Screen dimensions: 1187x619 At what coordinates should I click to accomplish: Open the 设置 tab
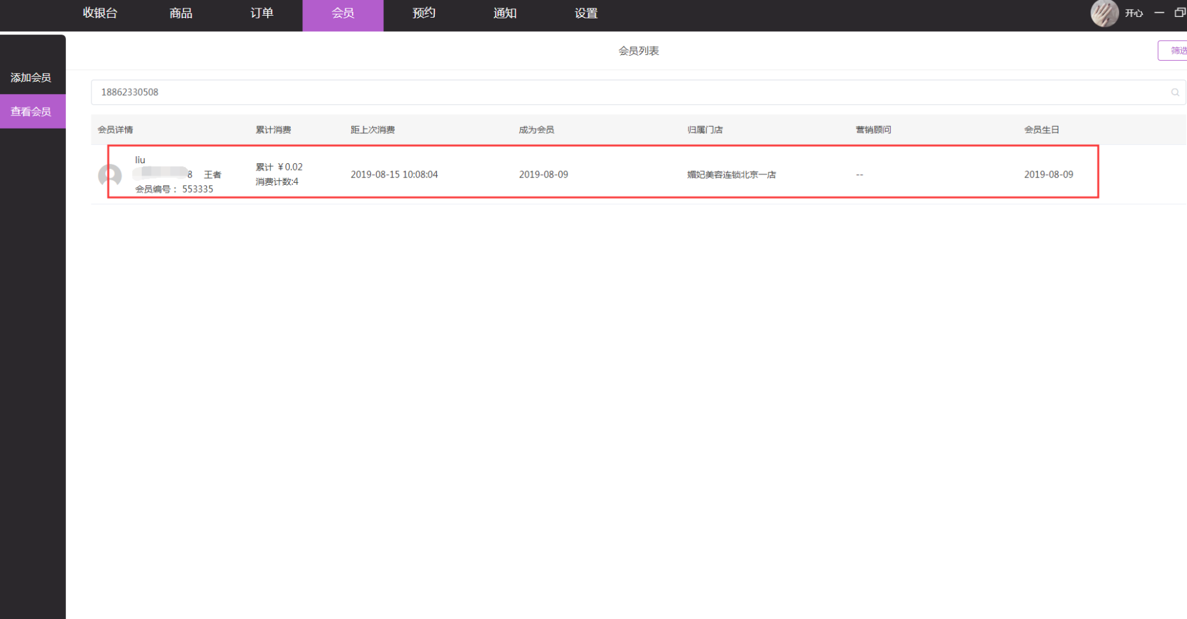coord(586,13)
